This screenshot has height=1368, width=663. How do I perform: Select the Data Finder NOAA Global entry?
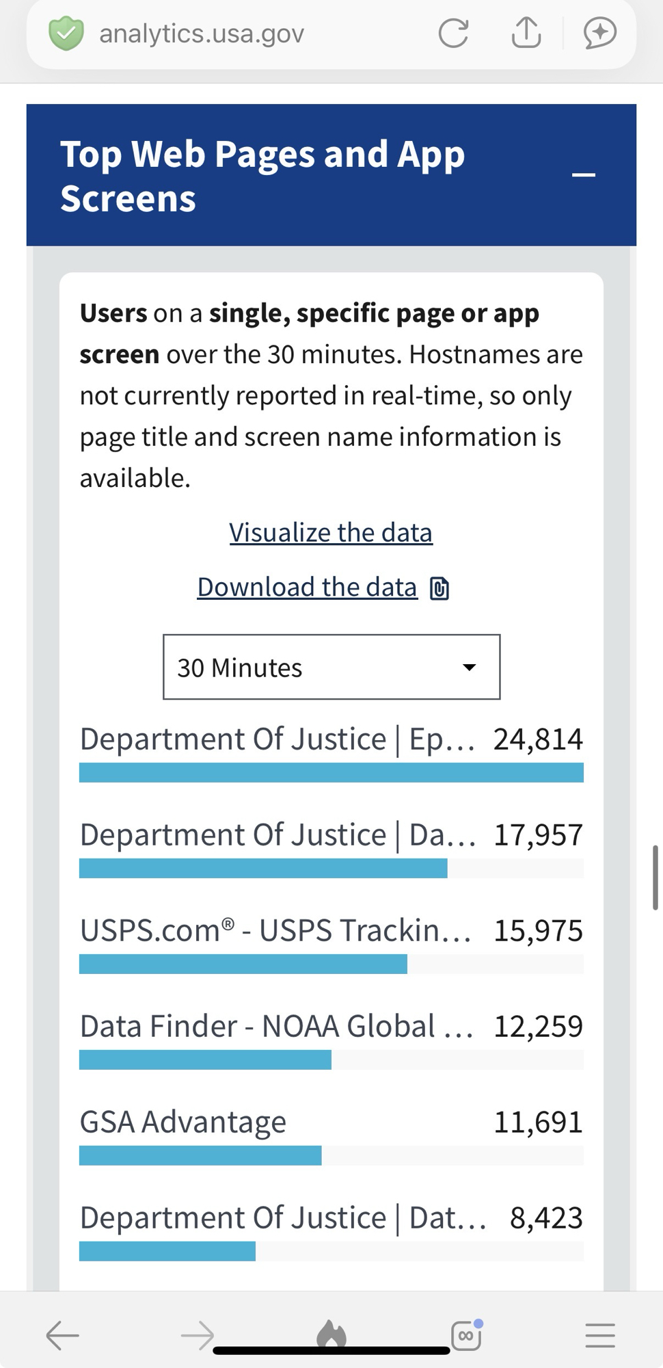point(276,1026)
